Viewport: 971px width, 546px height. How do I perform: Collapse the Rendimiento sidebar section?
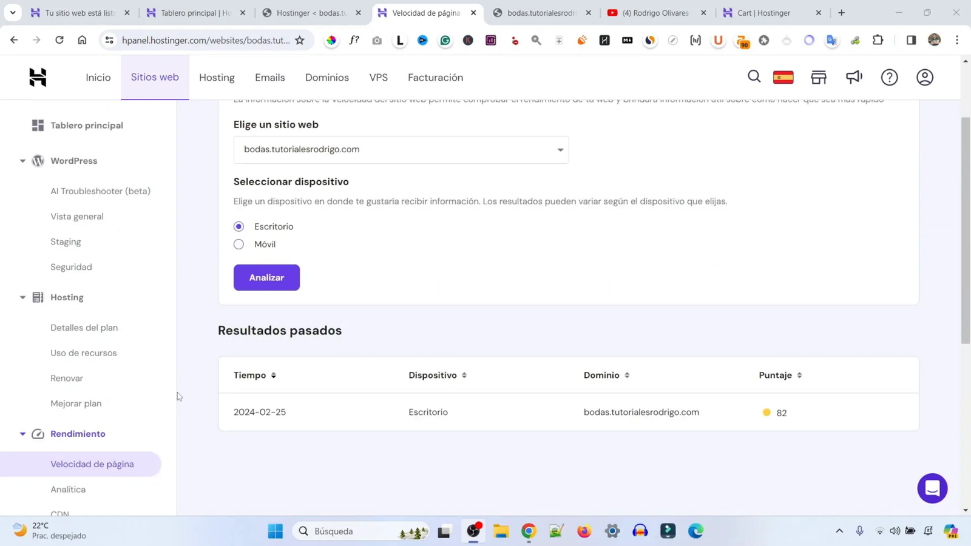[x=22, y=434]
